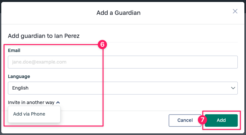This screenshot has height=135, width=246.
Task: Open the Language combo box
Action: click(x=123, y=88)
